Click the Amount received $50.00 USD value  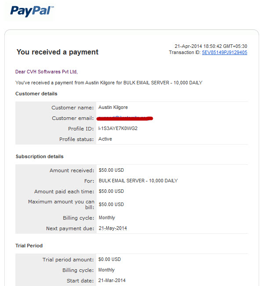(111, 170)
